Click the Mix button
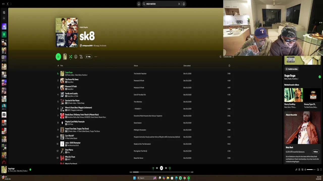The image size is (323, 181). click(88, 57)
